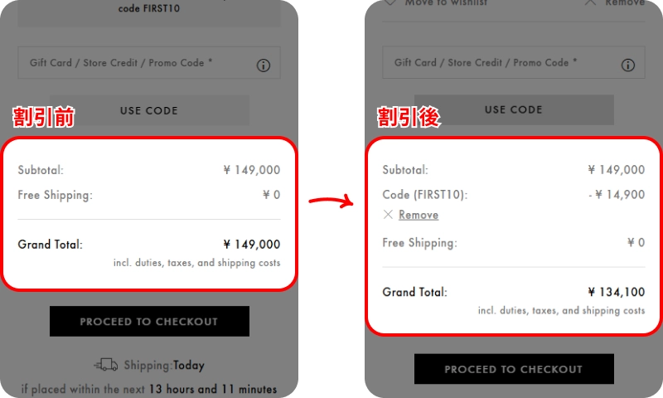
Task: Click the wishlist heart icon at top
Action: coord(390,2)
